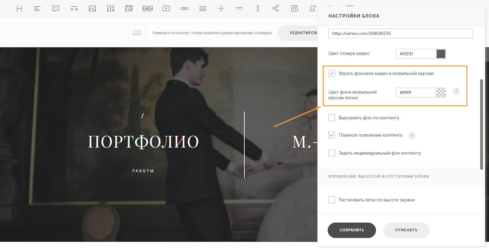This screenshot has width=489, height=250.
Task: Enable 'Растягивать блок по высоте экрана'
Action: (332, 200)
